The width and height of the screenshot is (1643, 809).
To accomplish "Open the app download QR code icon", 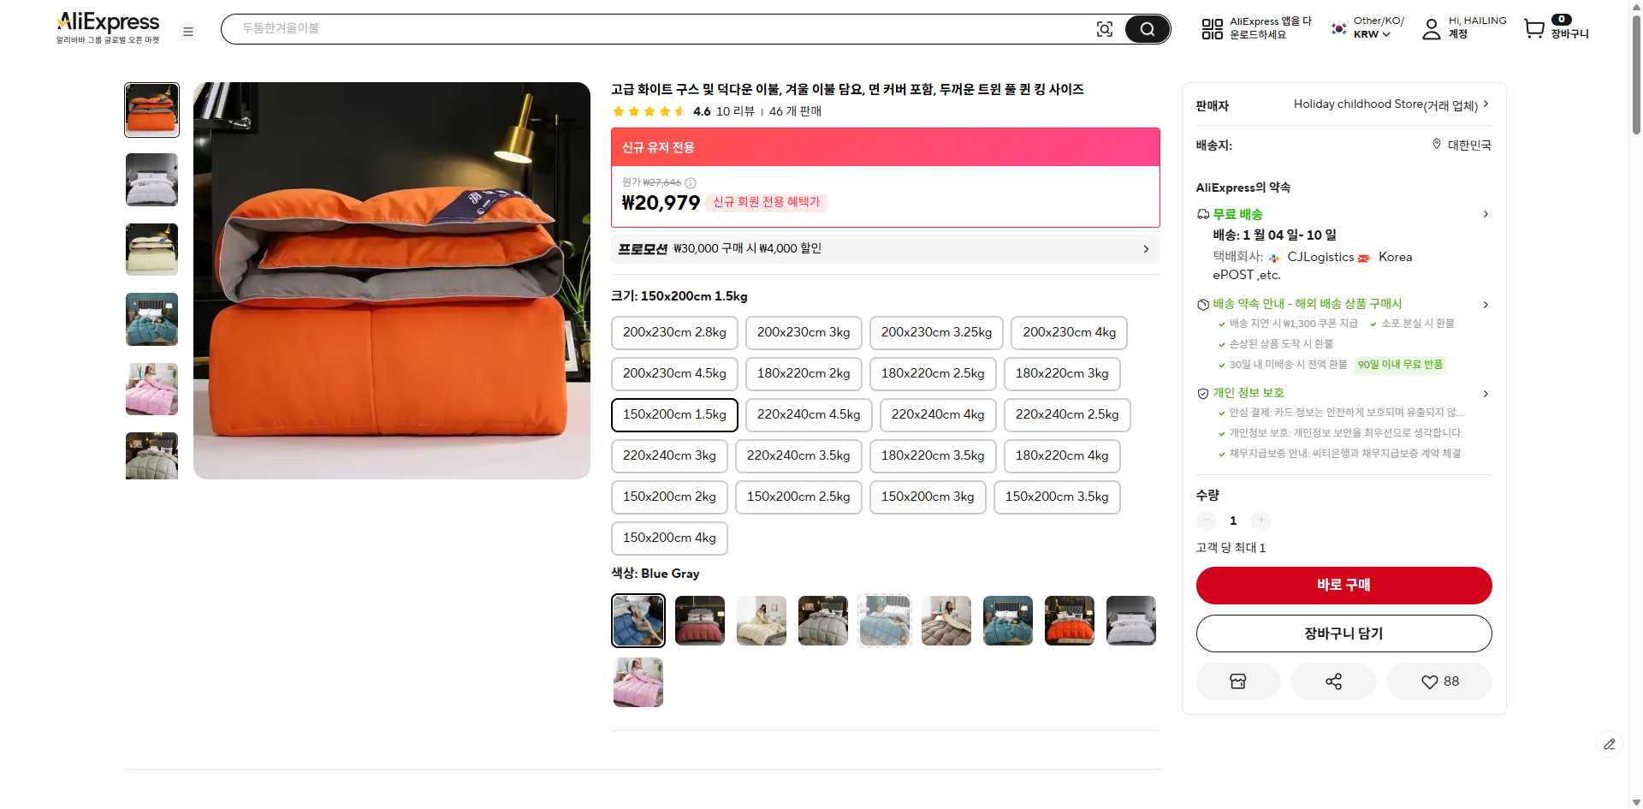I will point(1212,29).
